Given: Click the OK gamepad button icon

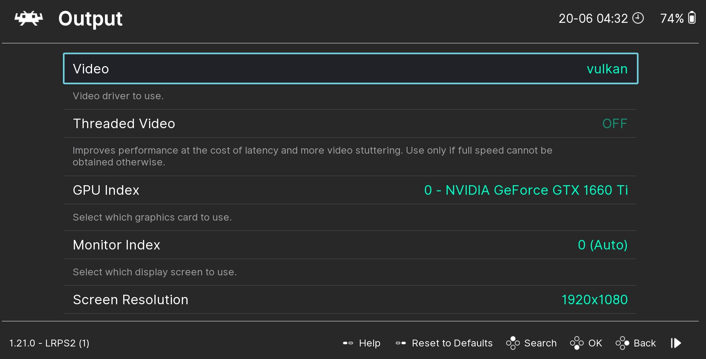Looking at the screenshot, I should (x=577, y=343).
